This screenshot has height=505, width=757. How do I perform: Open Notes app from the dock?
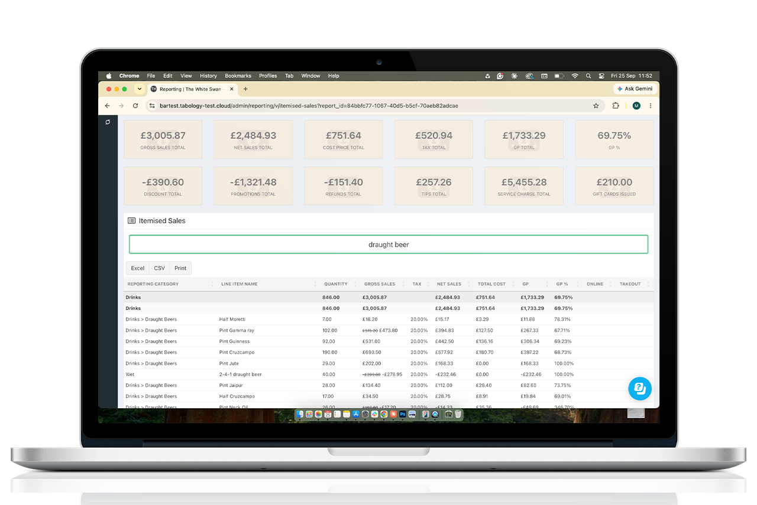coord(347,414)
